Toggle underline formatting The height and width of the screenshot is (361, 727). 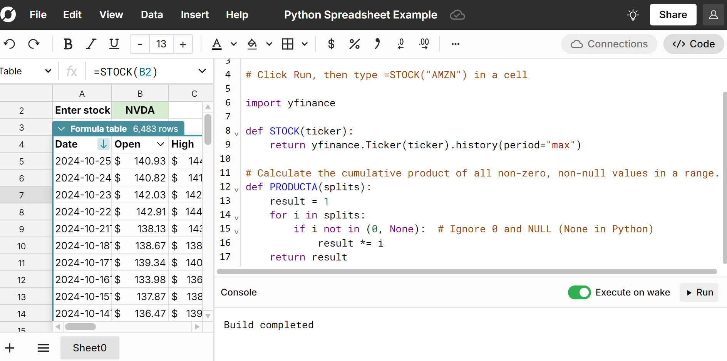114,44
